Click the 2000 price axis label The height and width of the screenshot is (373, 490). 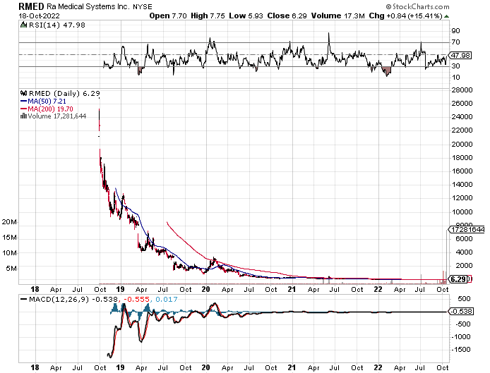coord(464,265)
